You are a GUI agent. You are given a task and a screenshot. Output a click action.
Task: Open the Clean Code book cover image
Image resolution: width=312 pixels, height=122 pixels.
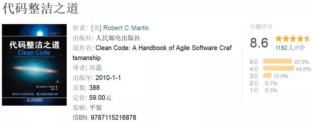click(34, 65)
